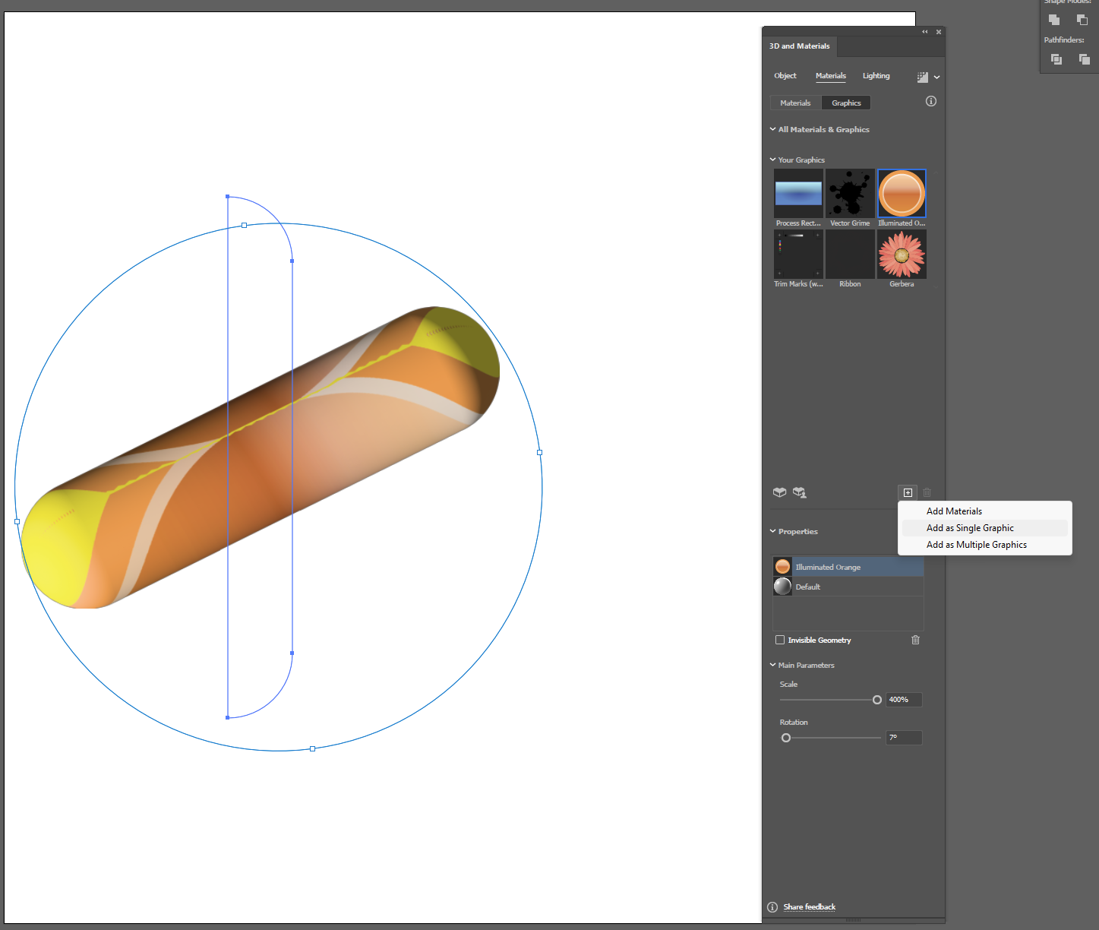Screen dimensions: 1099x930
Task: Click the info button near Graphics toggle
Action: [931, 100]
